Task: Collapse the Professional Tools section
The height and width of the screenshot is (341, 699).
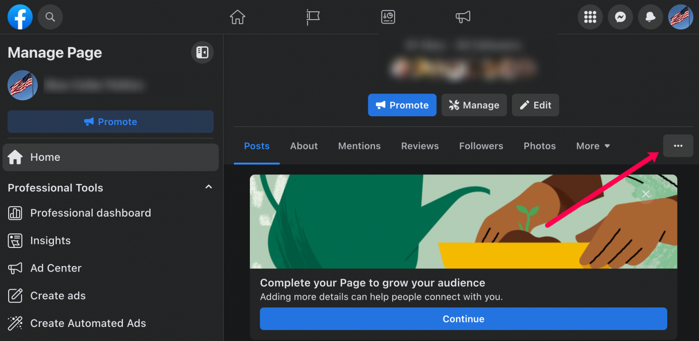Action: pos(208,187)
